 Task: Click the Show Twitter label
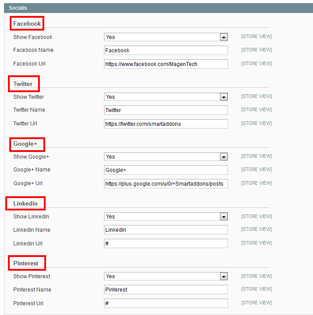coord(28,97)
